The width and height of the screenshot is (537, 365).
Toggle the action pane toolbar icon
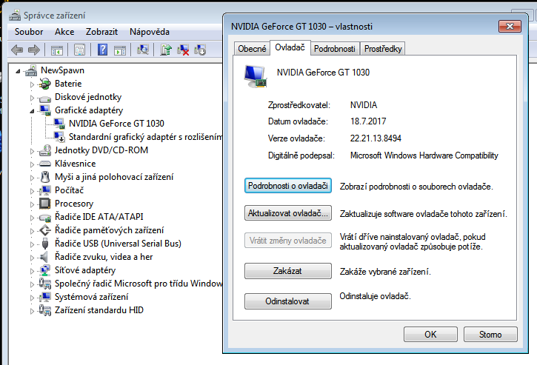pyautogui.click(x=120, y=50)
